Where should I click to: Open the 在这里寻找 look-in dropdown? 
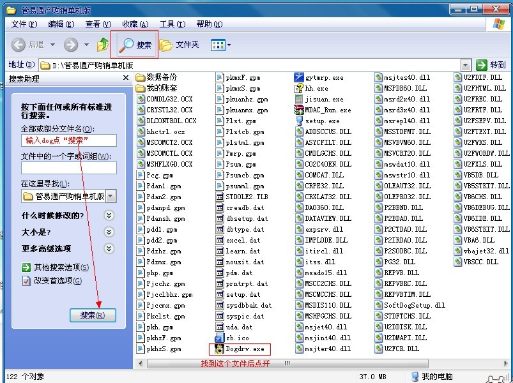(111, 196)
